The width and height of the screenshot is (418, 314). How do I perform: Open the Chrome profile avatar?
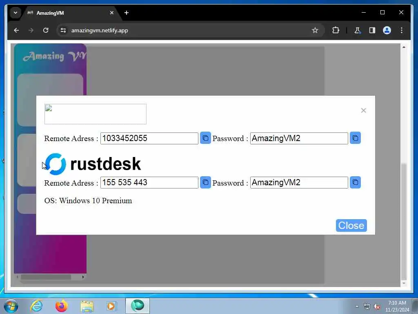click(387, 30)
